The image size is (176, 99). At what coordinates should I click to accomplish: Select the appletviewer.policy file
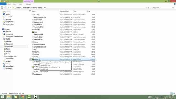(40, 17)
